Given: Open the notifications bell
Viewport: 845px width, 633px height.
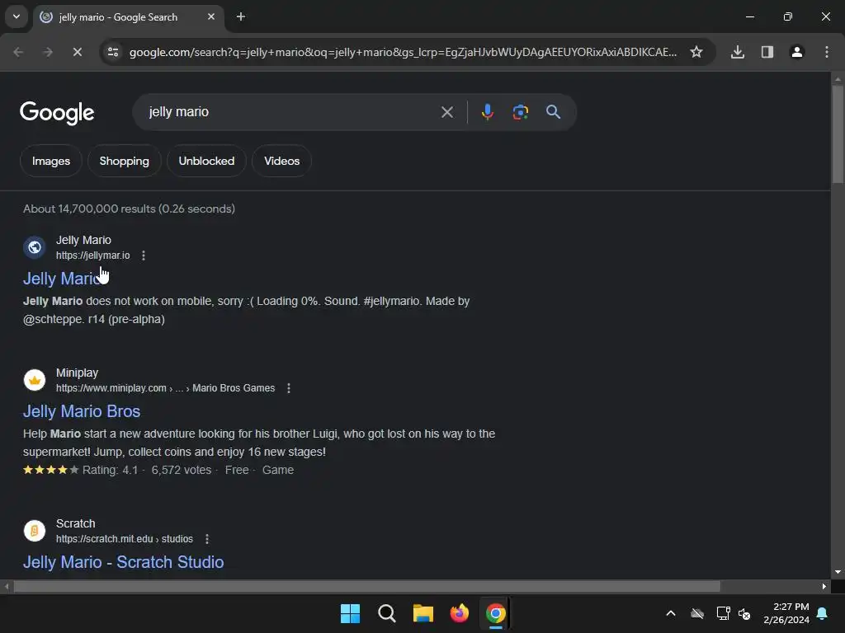Looking at the screenshot, I should tap(823, 613).
